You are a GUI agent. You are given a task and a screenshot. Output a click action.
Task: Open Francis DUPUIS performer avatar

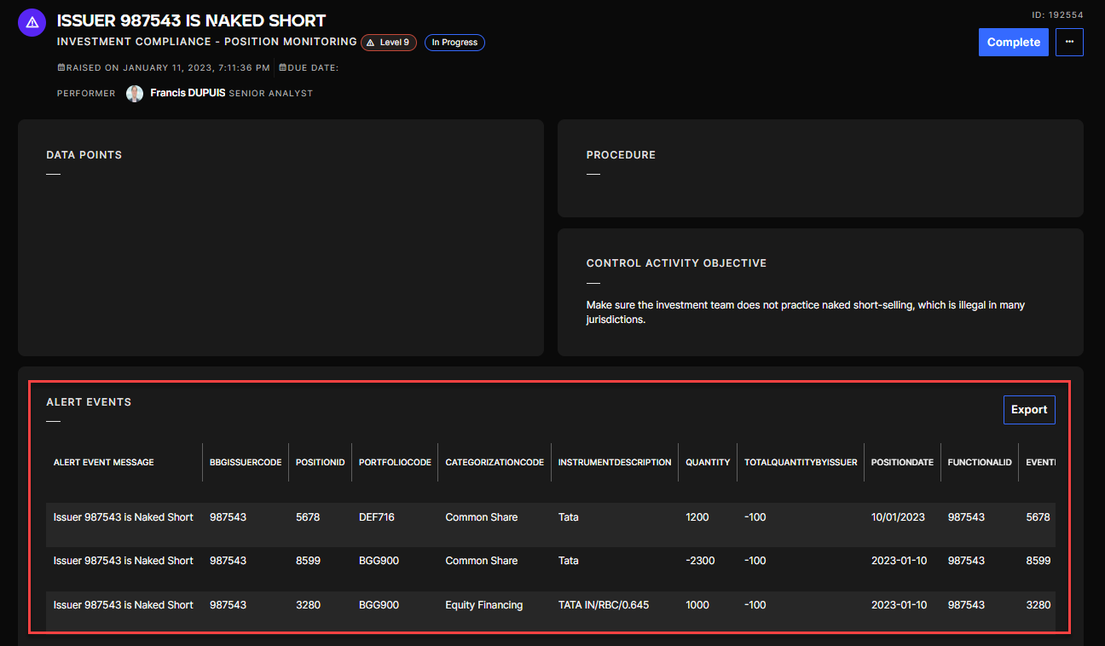(x=135, y=94)
